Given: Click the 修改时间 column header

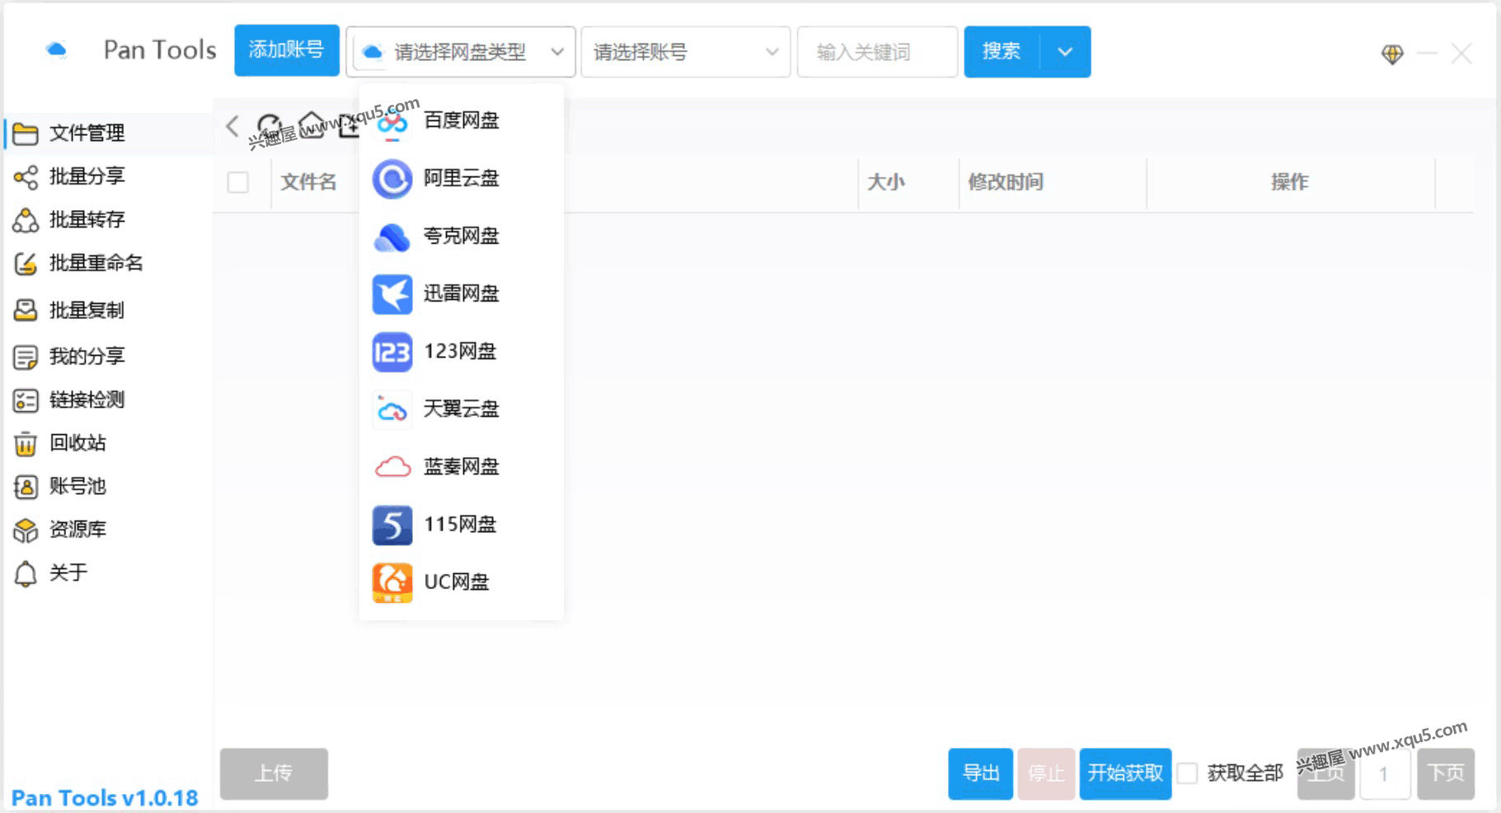Looking at the screenshot, I should (1006, 182).
